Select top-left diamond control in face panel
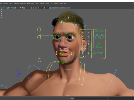Screen dimensions: 134x100 83,32
